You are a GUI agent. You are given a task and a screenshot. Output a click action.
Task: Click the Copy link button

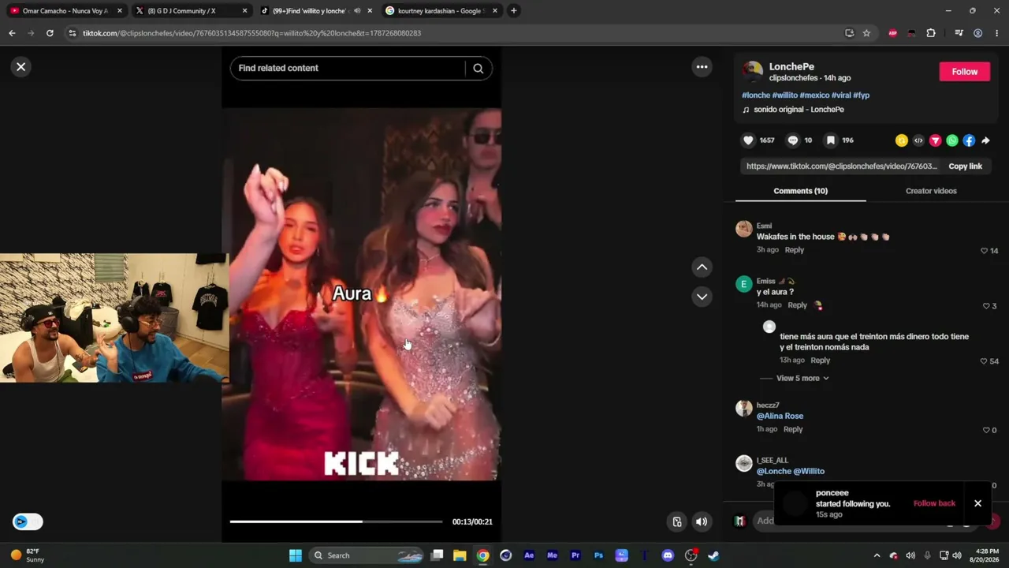click(965, 166)
